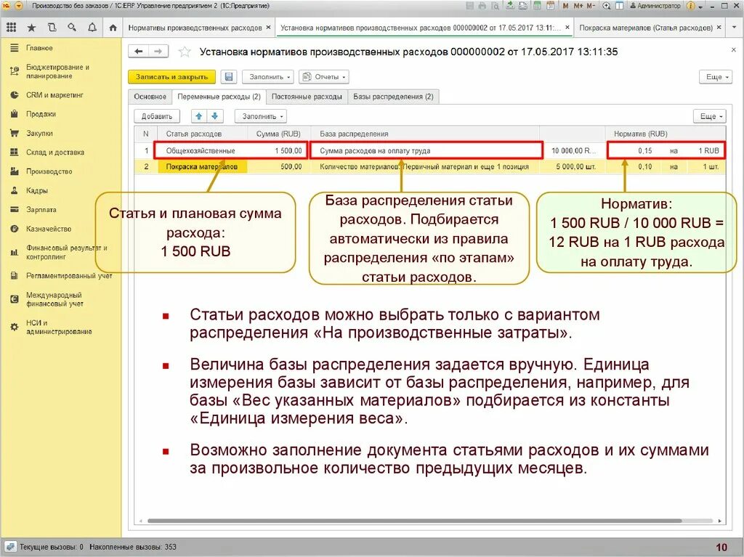Screen dimensions: 744x557
Task: Open the Кадры section
Action: (36, 191)
